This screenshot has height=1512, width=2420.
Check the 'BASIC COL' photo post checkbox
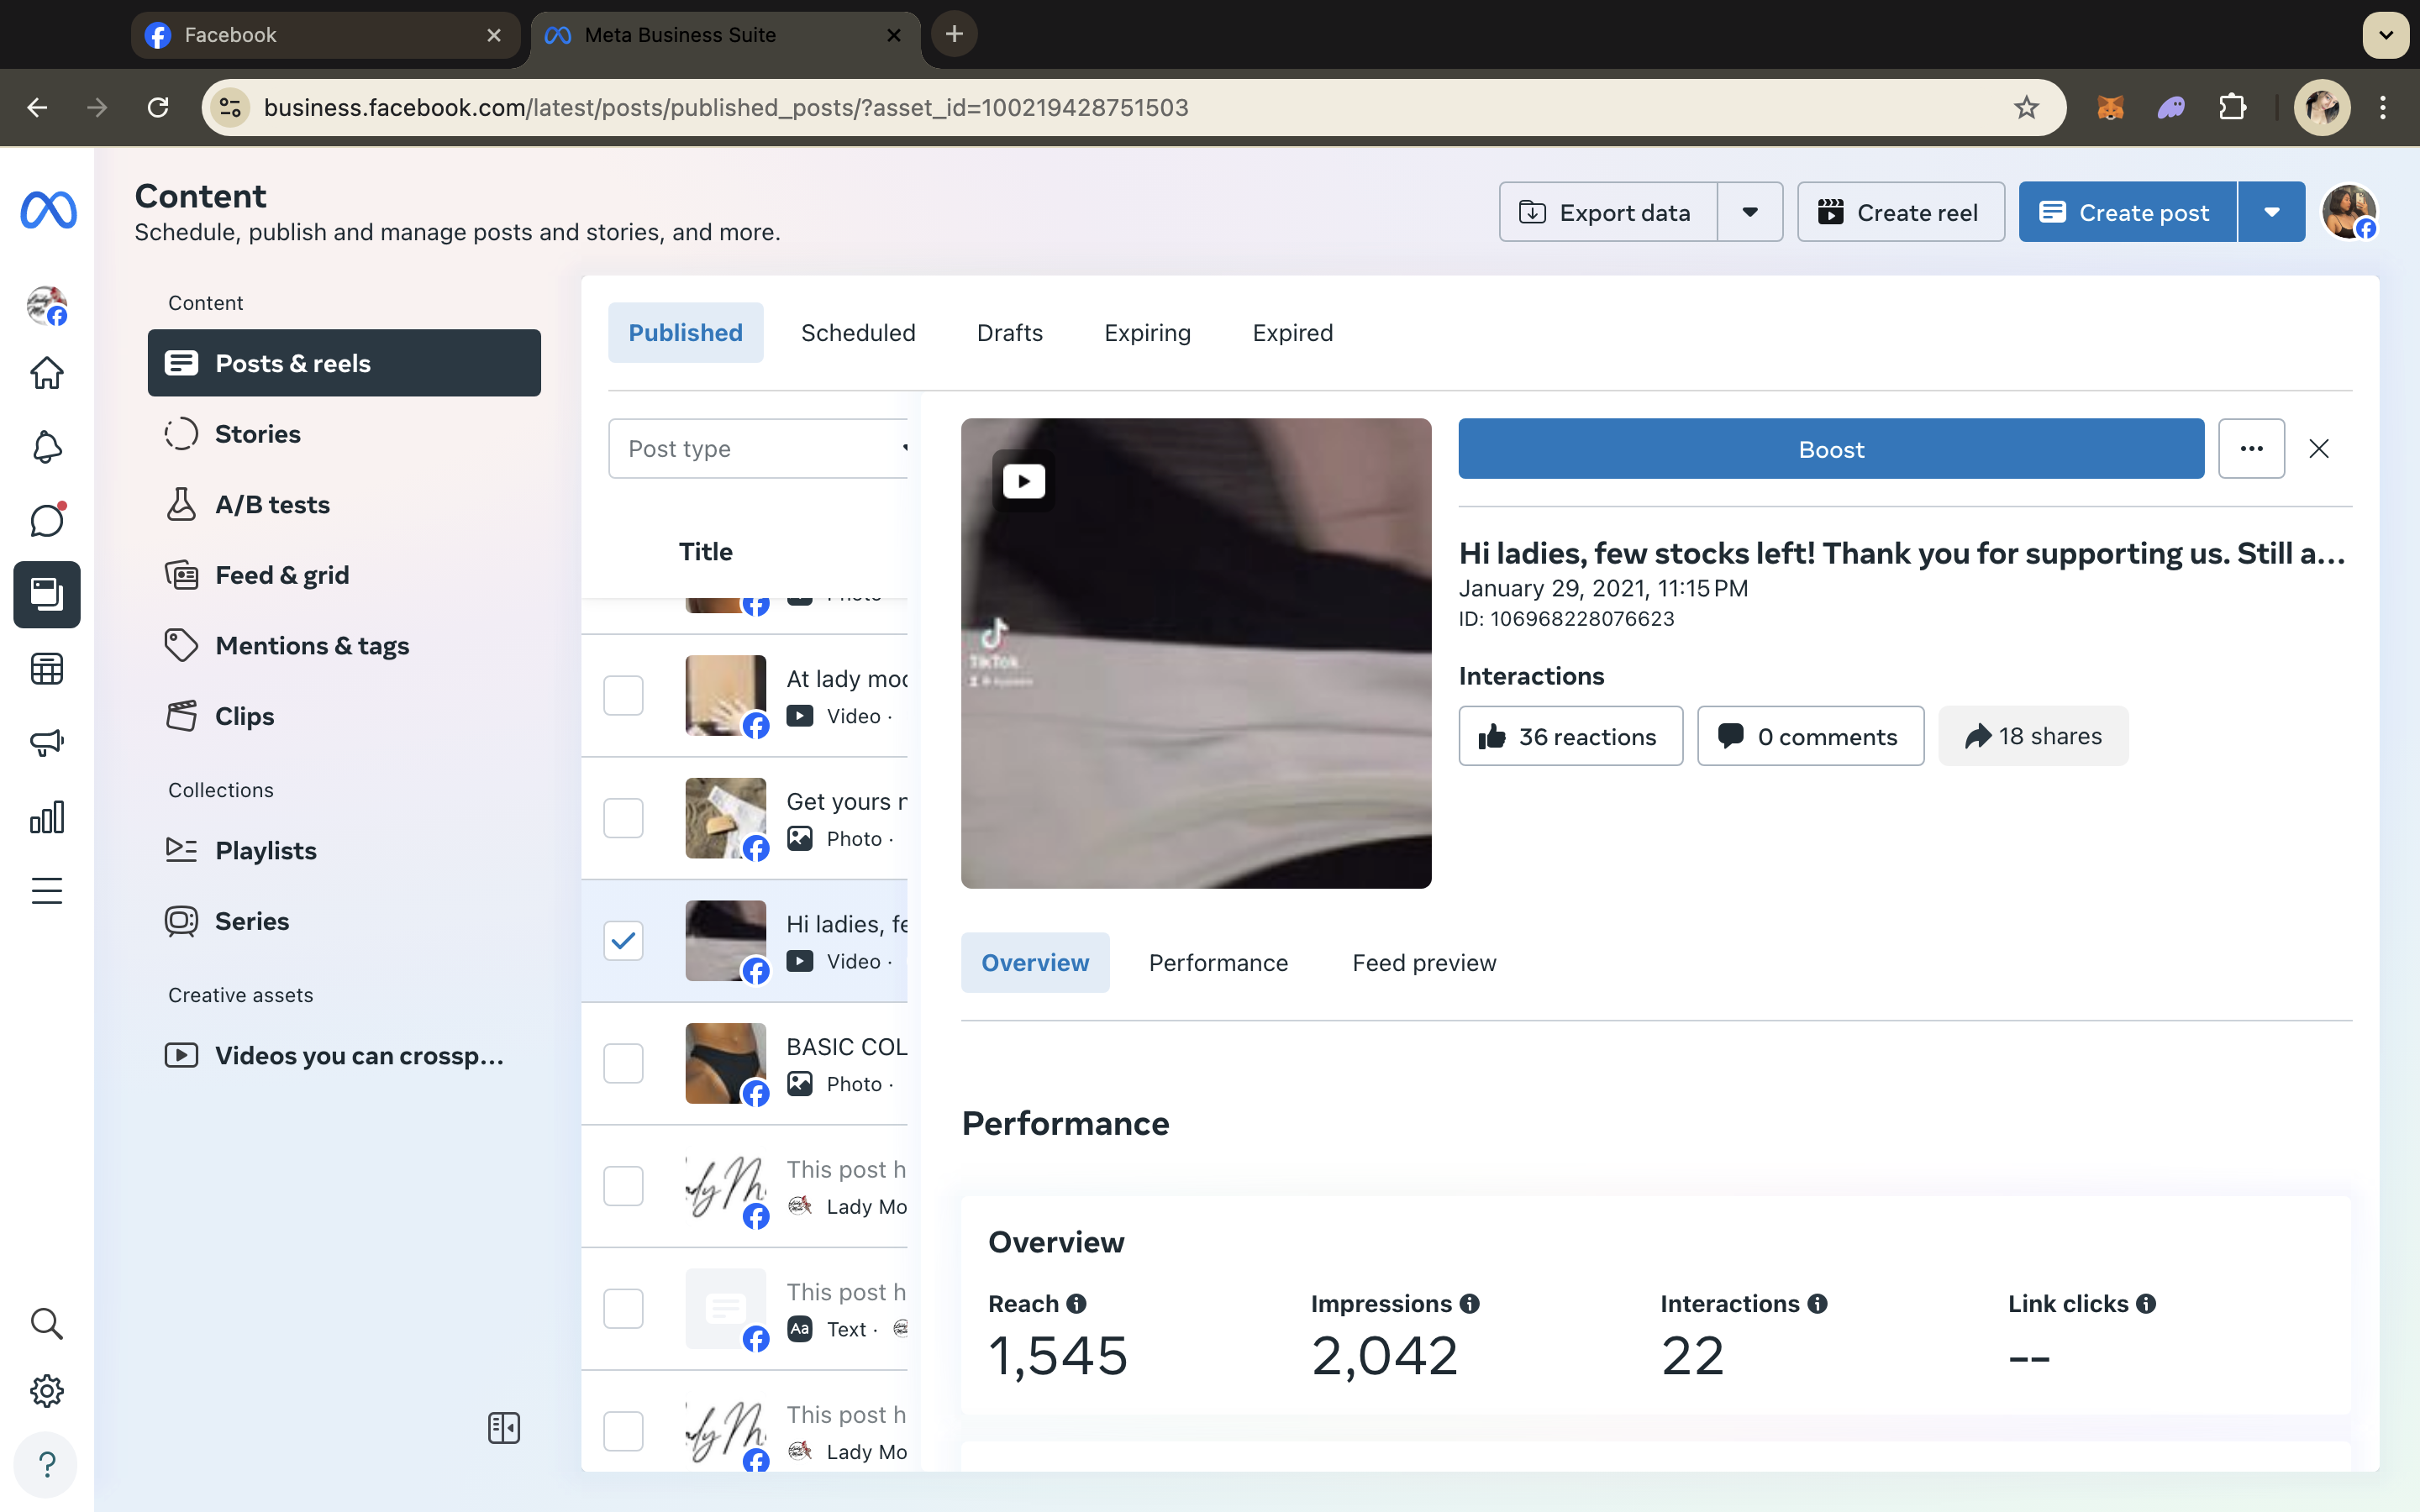623,1063
